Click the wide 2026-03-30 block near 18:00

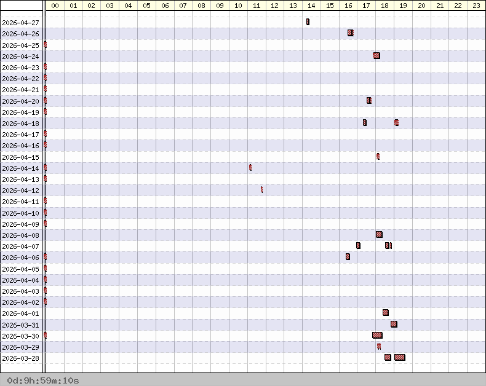coord(377,336)
